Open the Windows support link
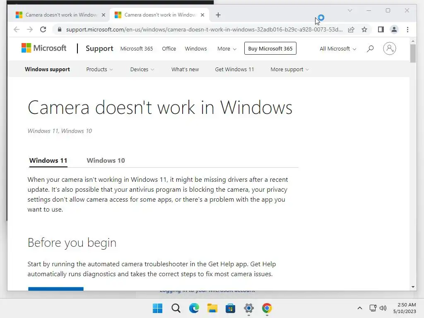This screenshot has height=318, width=424. click(x=47, y=69)
